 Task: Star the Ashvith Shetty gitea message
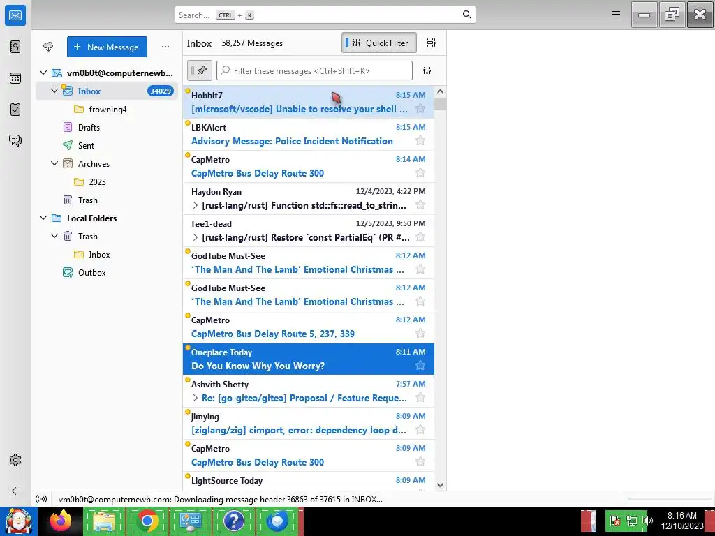click(420, 398)
